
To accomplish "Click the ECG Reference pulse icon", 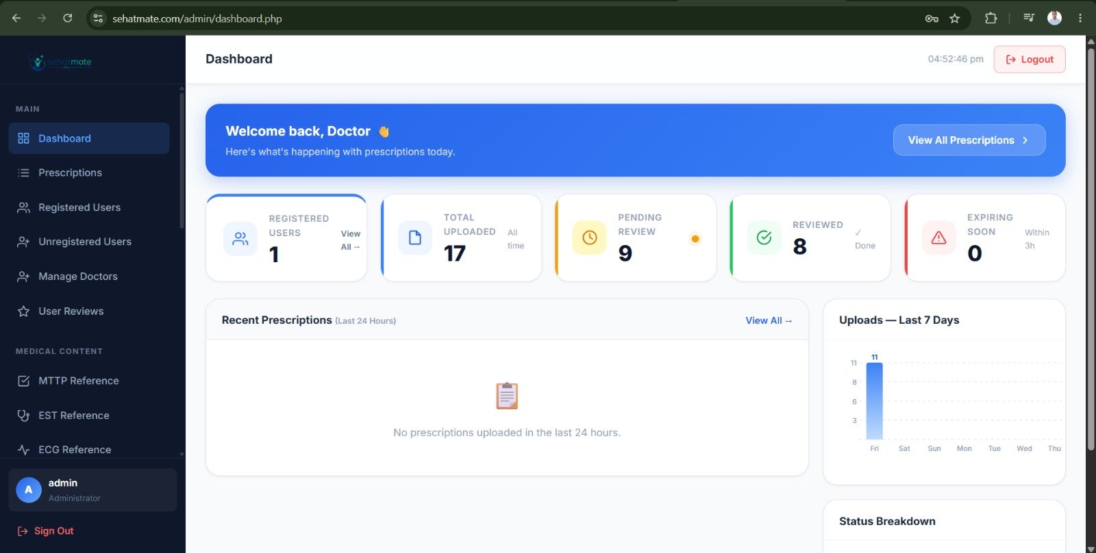I will pos(23,450).
